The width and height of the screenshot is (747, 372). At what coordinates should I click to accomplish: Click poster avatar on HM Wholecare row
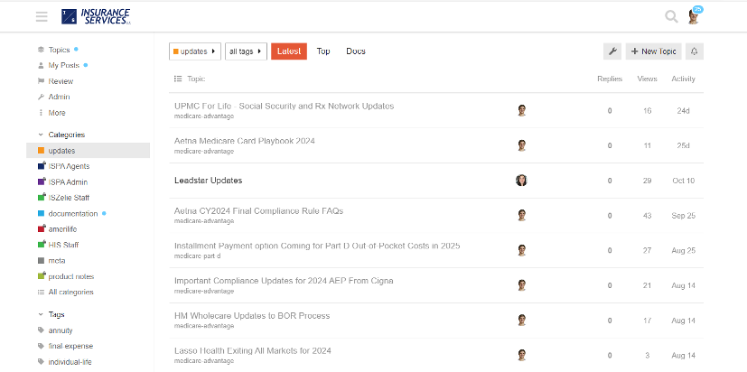[x=522, y=321]
